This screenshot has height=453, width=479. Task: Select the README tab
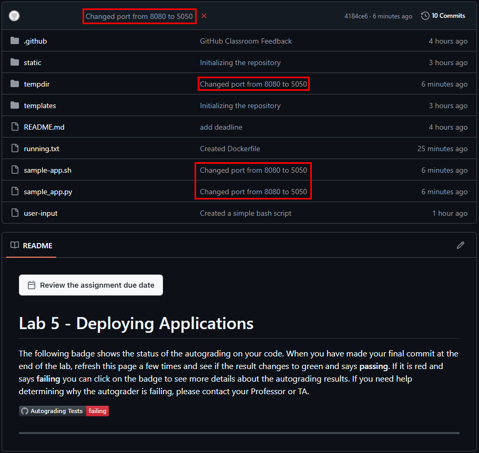(x=32, y=245)
